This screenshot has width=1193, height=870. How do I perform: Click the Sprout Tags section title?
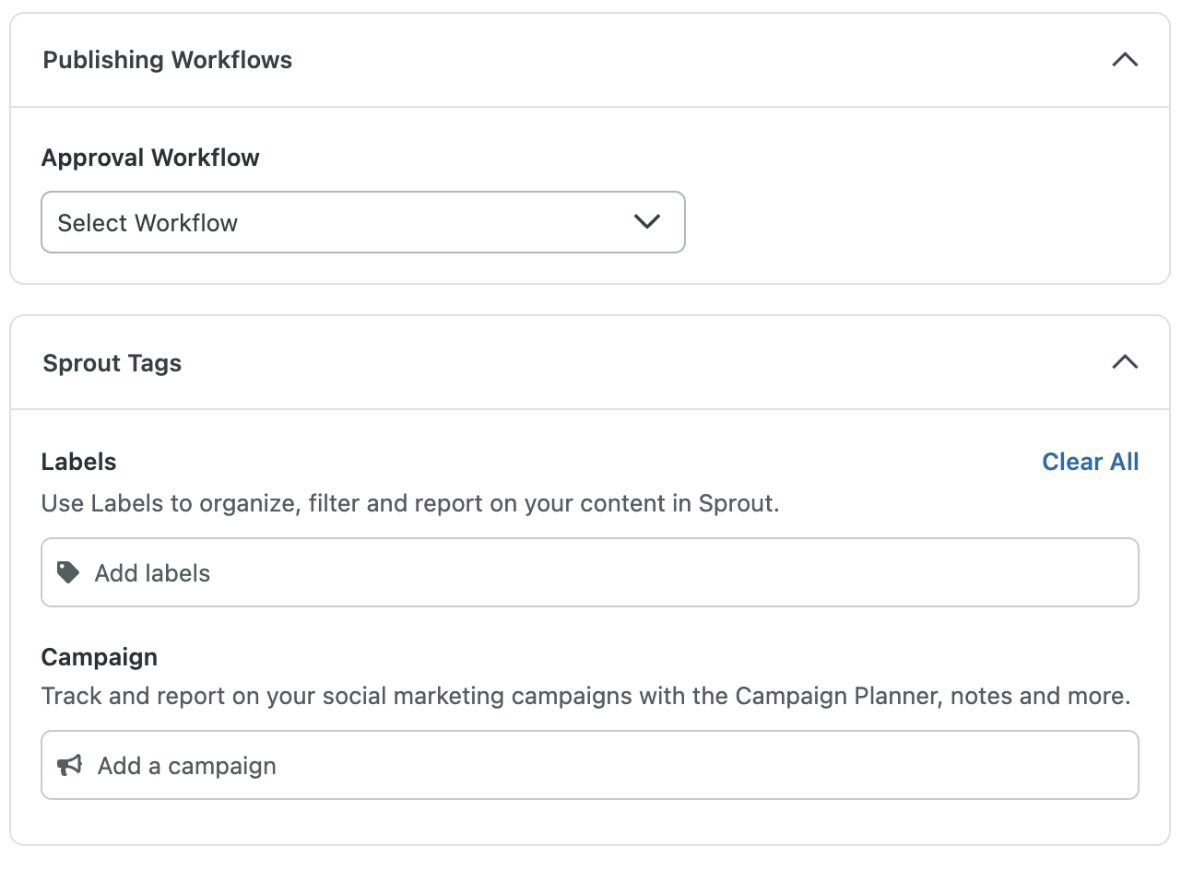(x=112, y=363)
